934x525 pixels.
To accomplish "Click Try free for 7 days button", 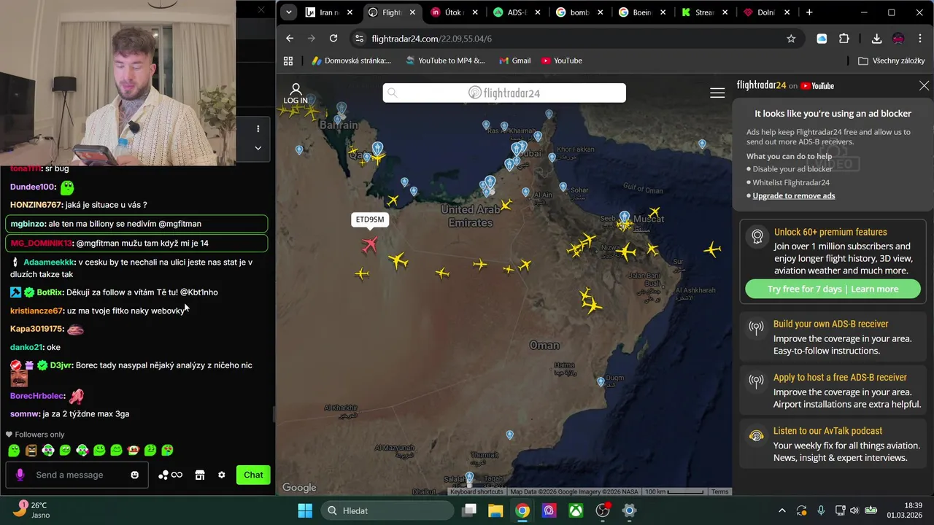I will [x=833, y=289].
